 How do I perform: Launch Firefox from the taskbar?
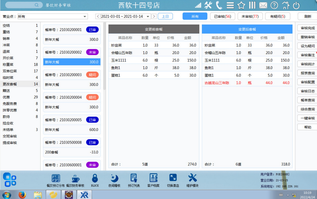[x=22, y=195]
